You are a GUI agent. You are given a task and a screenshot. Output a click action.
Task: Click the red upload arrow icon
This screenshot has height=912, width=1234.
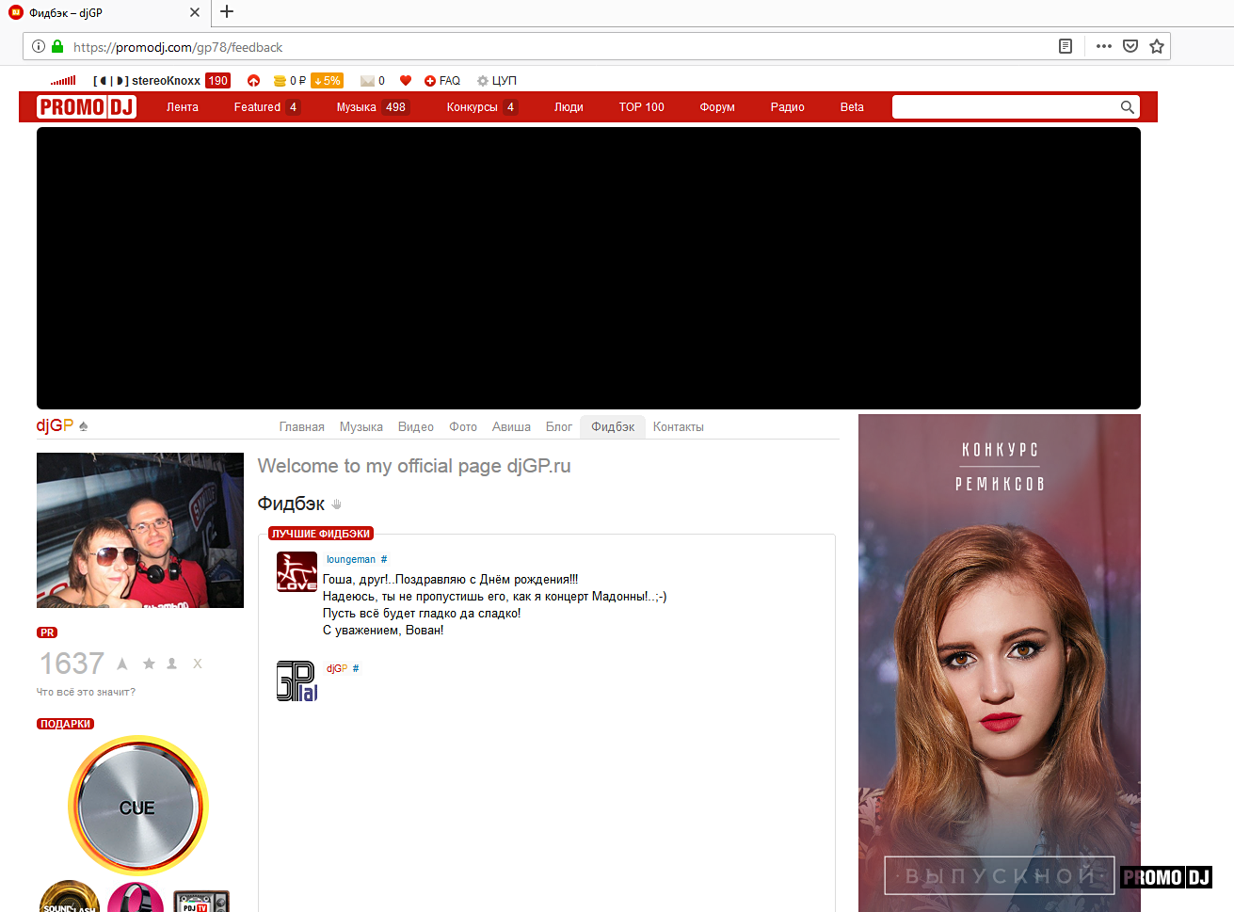click(253, 81)
